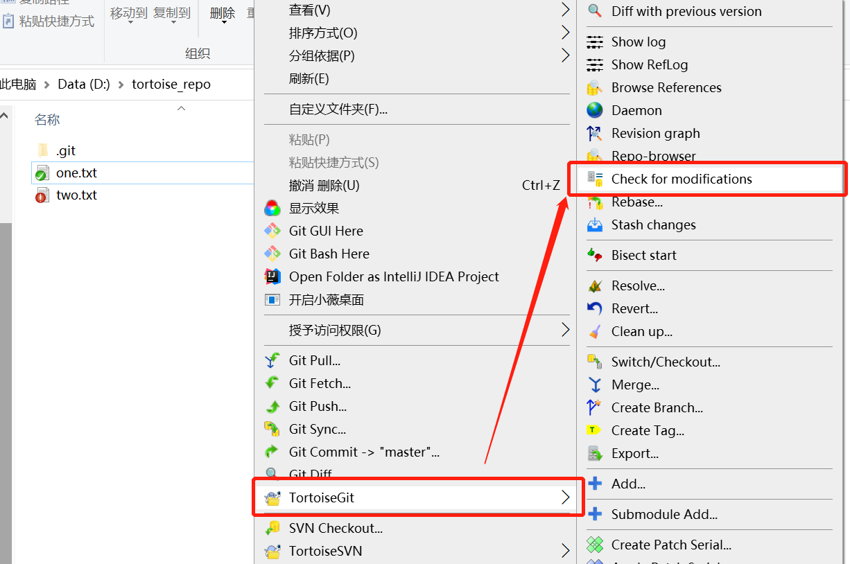Screen dimensions: 850x564
Task: Click the Add plus icon
Action: click(x=595, y=484)
